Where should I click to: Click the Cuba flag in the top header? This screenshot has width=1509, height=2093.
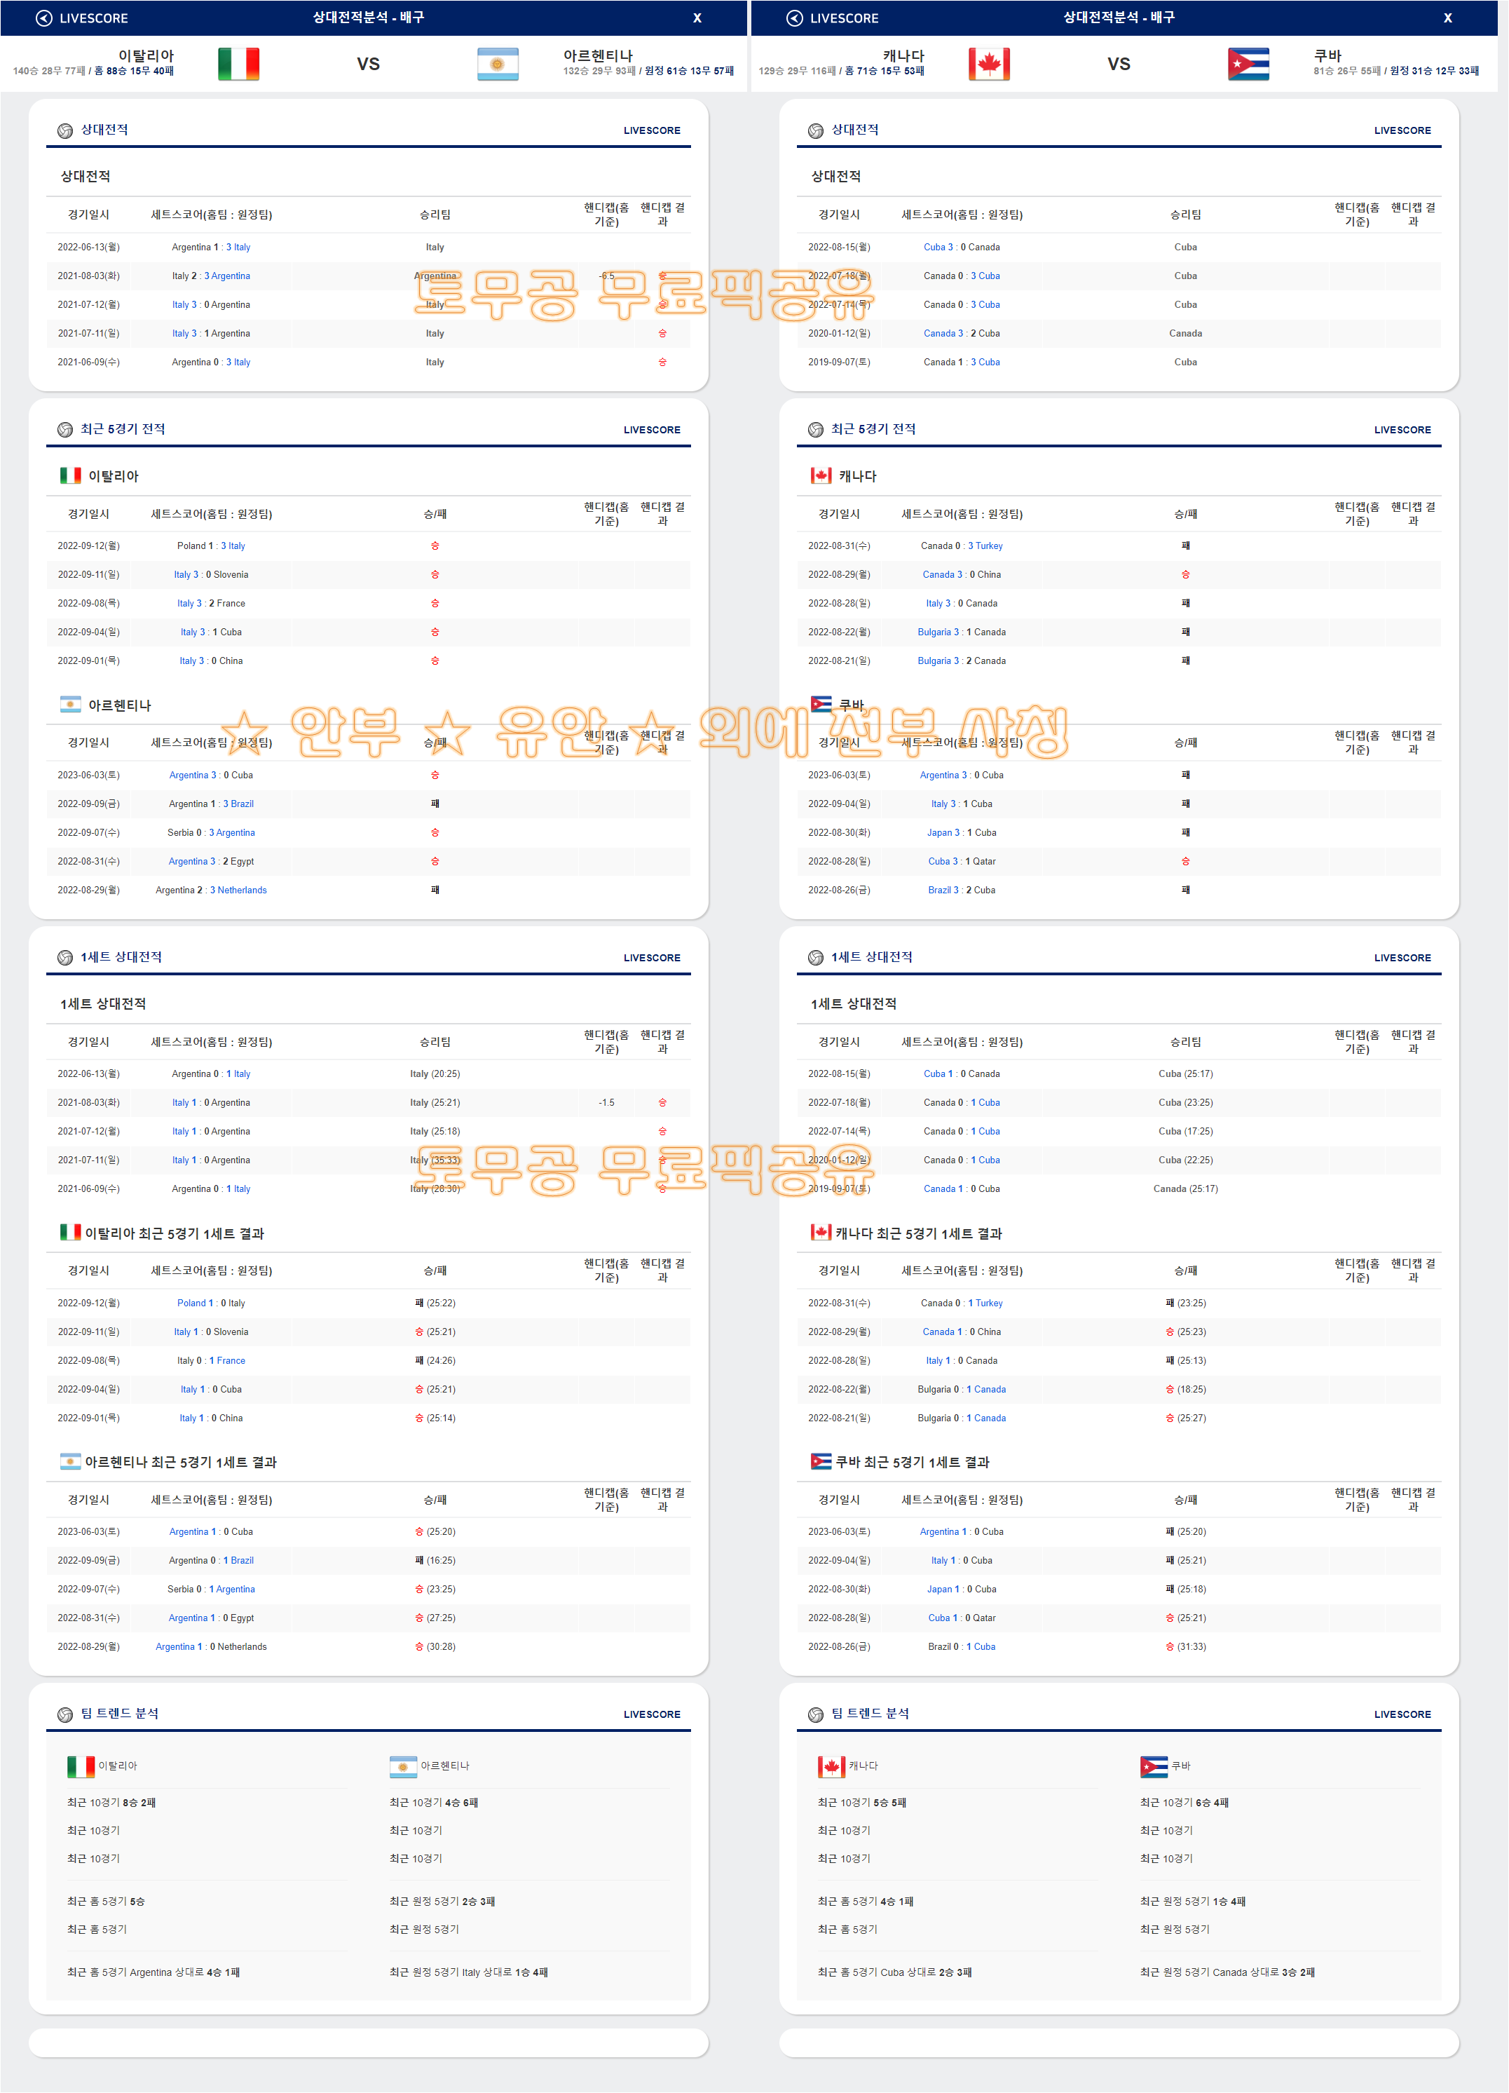1248,65
